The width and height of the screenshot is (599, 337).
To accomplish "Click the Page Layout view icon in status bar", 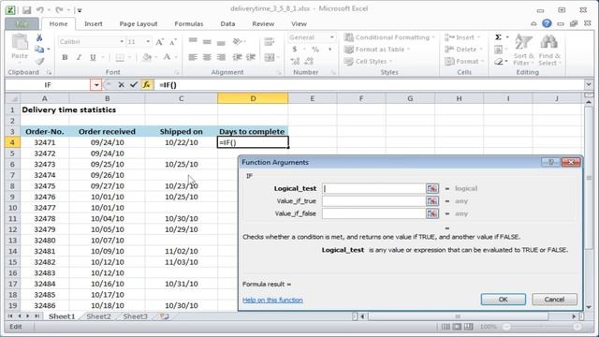I will pyautogui.click(x=457, y=327).
